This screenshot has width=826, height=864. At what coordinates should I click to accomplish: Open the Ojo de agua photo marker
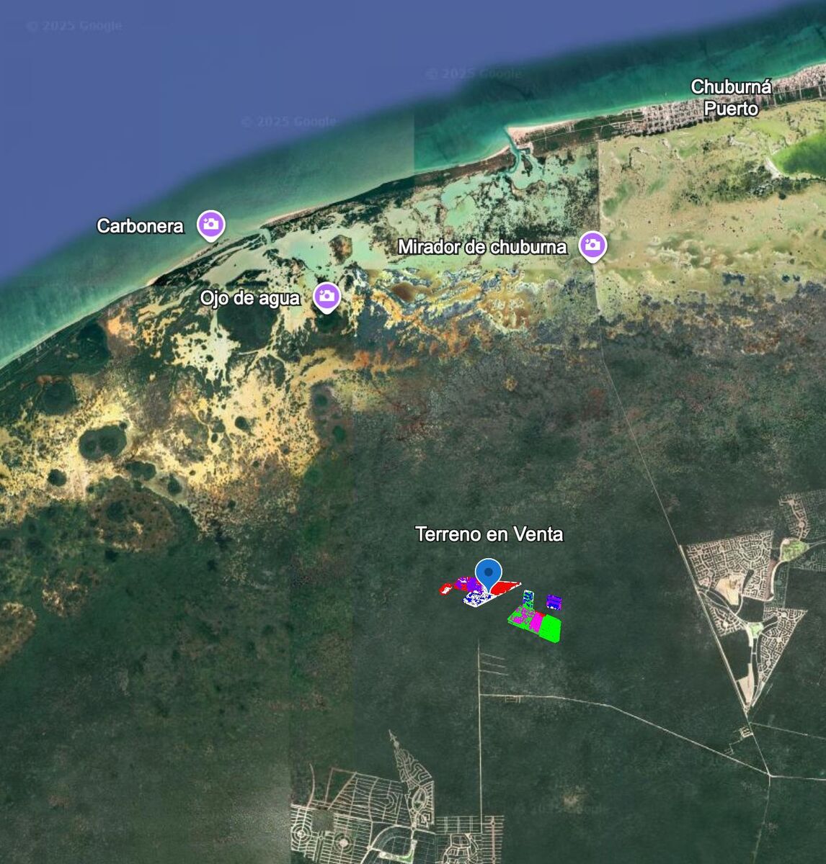click(327, 296)
